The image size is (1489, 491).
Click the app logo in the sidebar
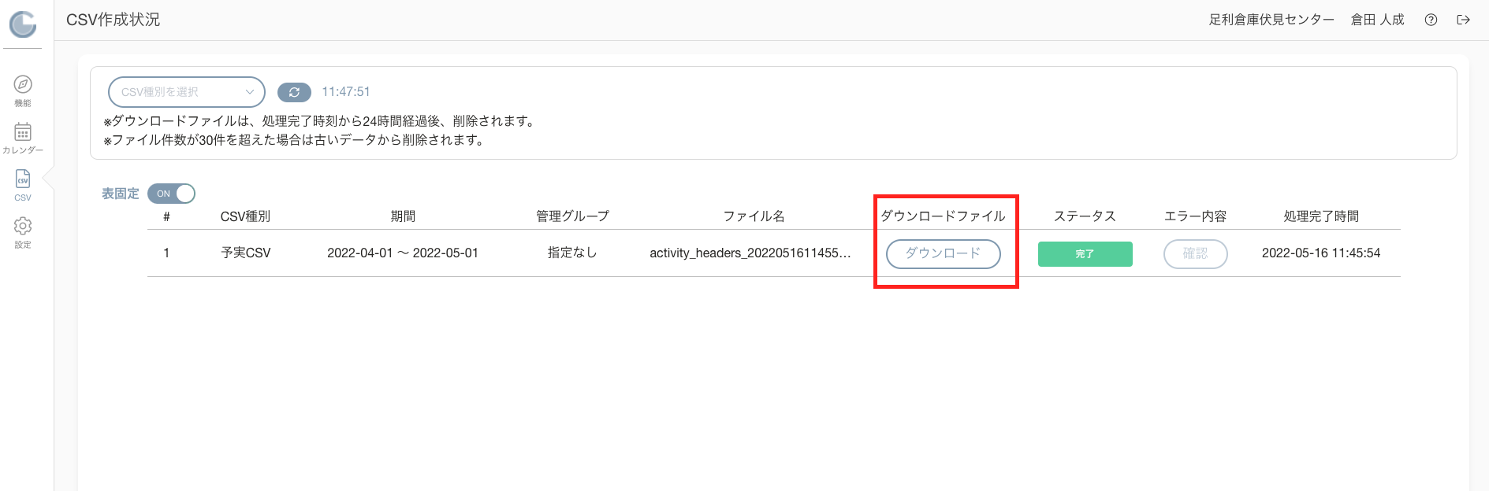[x=23, y=24]
